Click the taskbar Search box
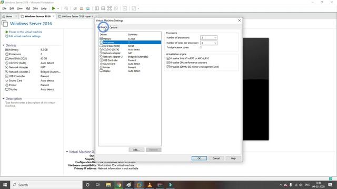Viewport: 337px width, 189px height. [46, 185]
